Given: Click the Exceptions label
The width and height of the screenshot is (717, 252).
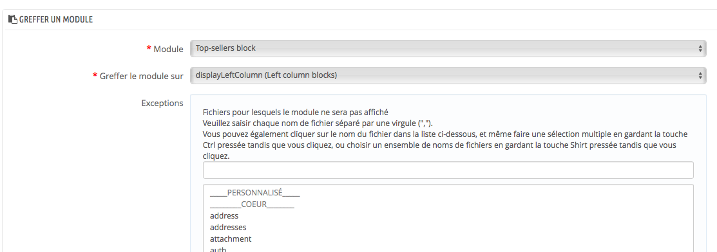Looking at the screenshot, I should coord(162,103).
